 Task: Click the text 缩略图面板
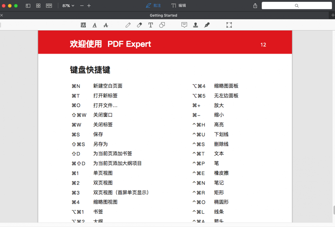pos(226,86)
